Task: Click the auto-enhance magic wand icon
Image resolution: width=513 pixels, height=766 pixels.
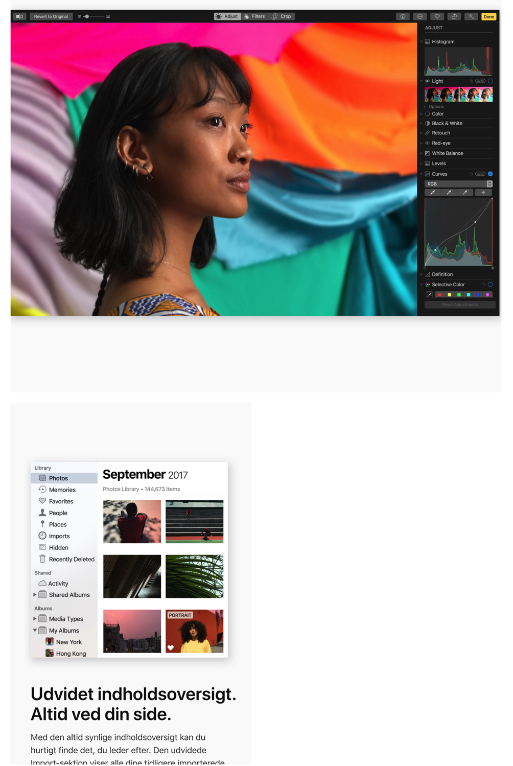Action: (471, 16)
